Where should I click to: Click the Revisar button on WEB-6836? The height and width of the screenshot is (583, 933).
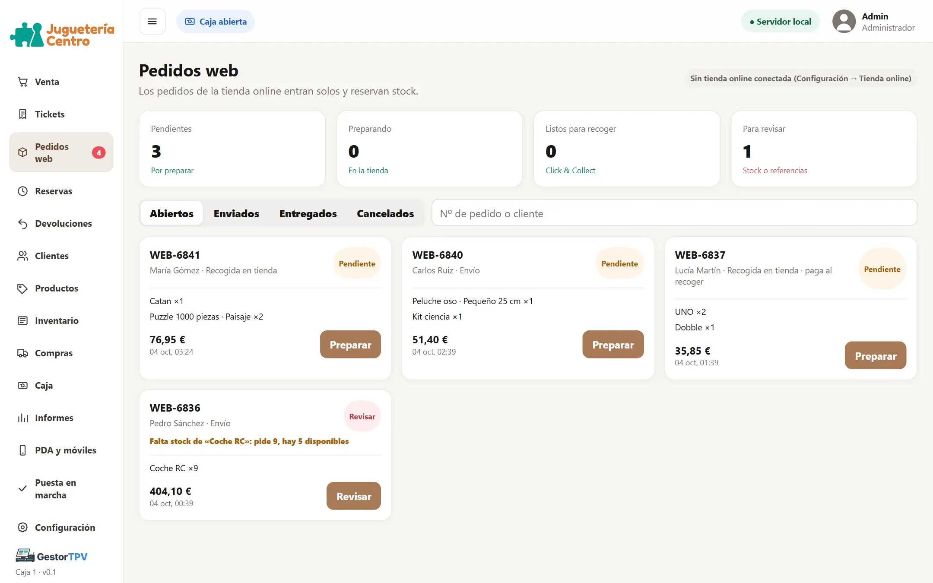coord(354,496)
